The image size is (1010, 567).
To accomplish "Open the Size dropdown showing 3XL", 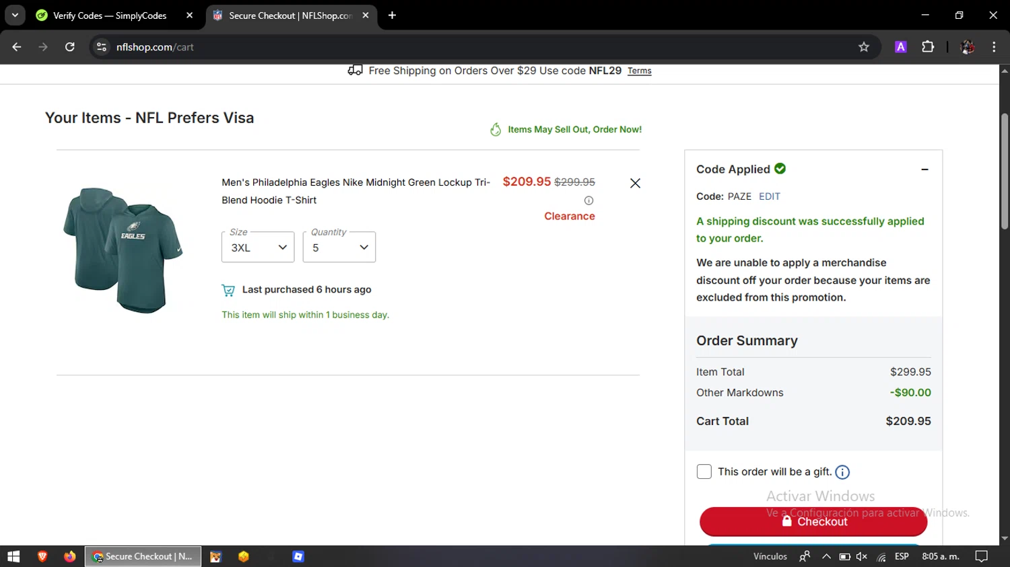I will (258, 248).
